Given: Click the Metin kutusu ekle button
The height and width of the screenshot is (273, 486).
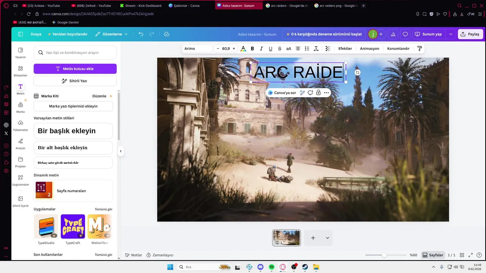Looking at the screenshot, I should (75, 69).
